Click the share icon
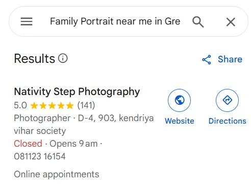 coord(207,60)
